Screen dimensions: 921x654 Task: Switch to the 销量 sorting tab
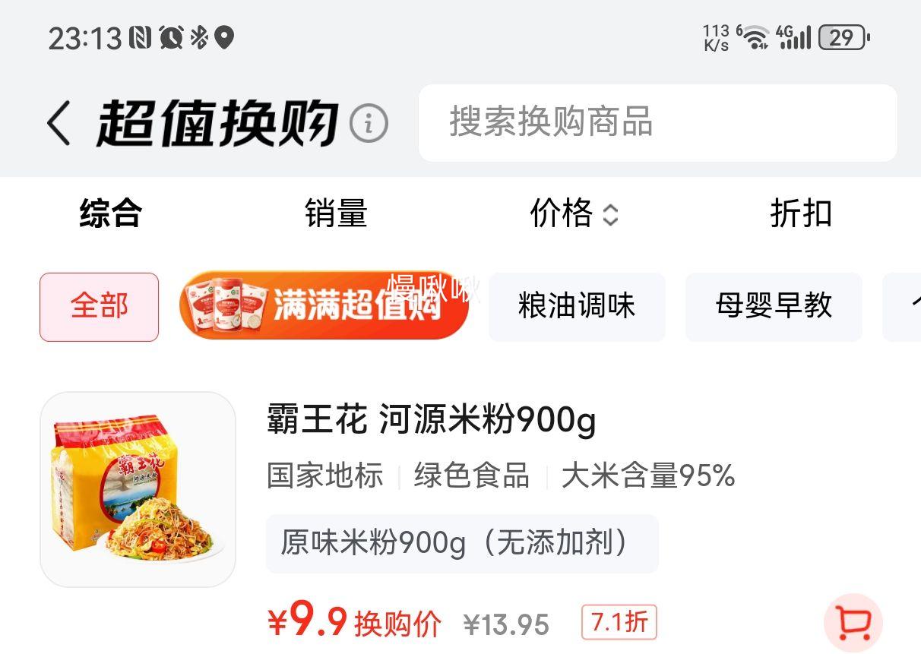click(x=336, y=213)
